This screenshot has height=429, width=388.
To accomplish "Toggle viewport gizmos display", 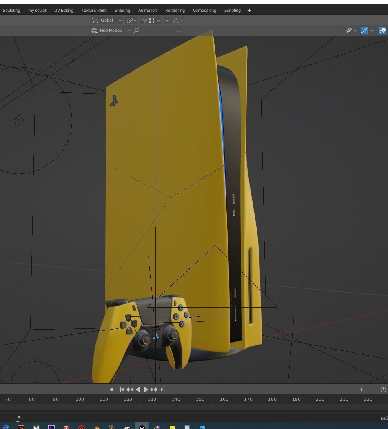I will [x=364, y=31].
